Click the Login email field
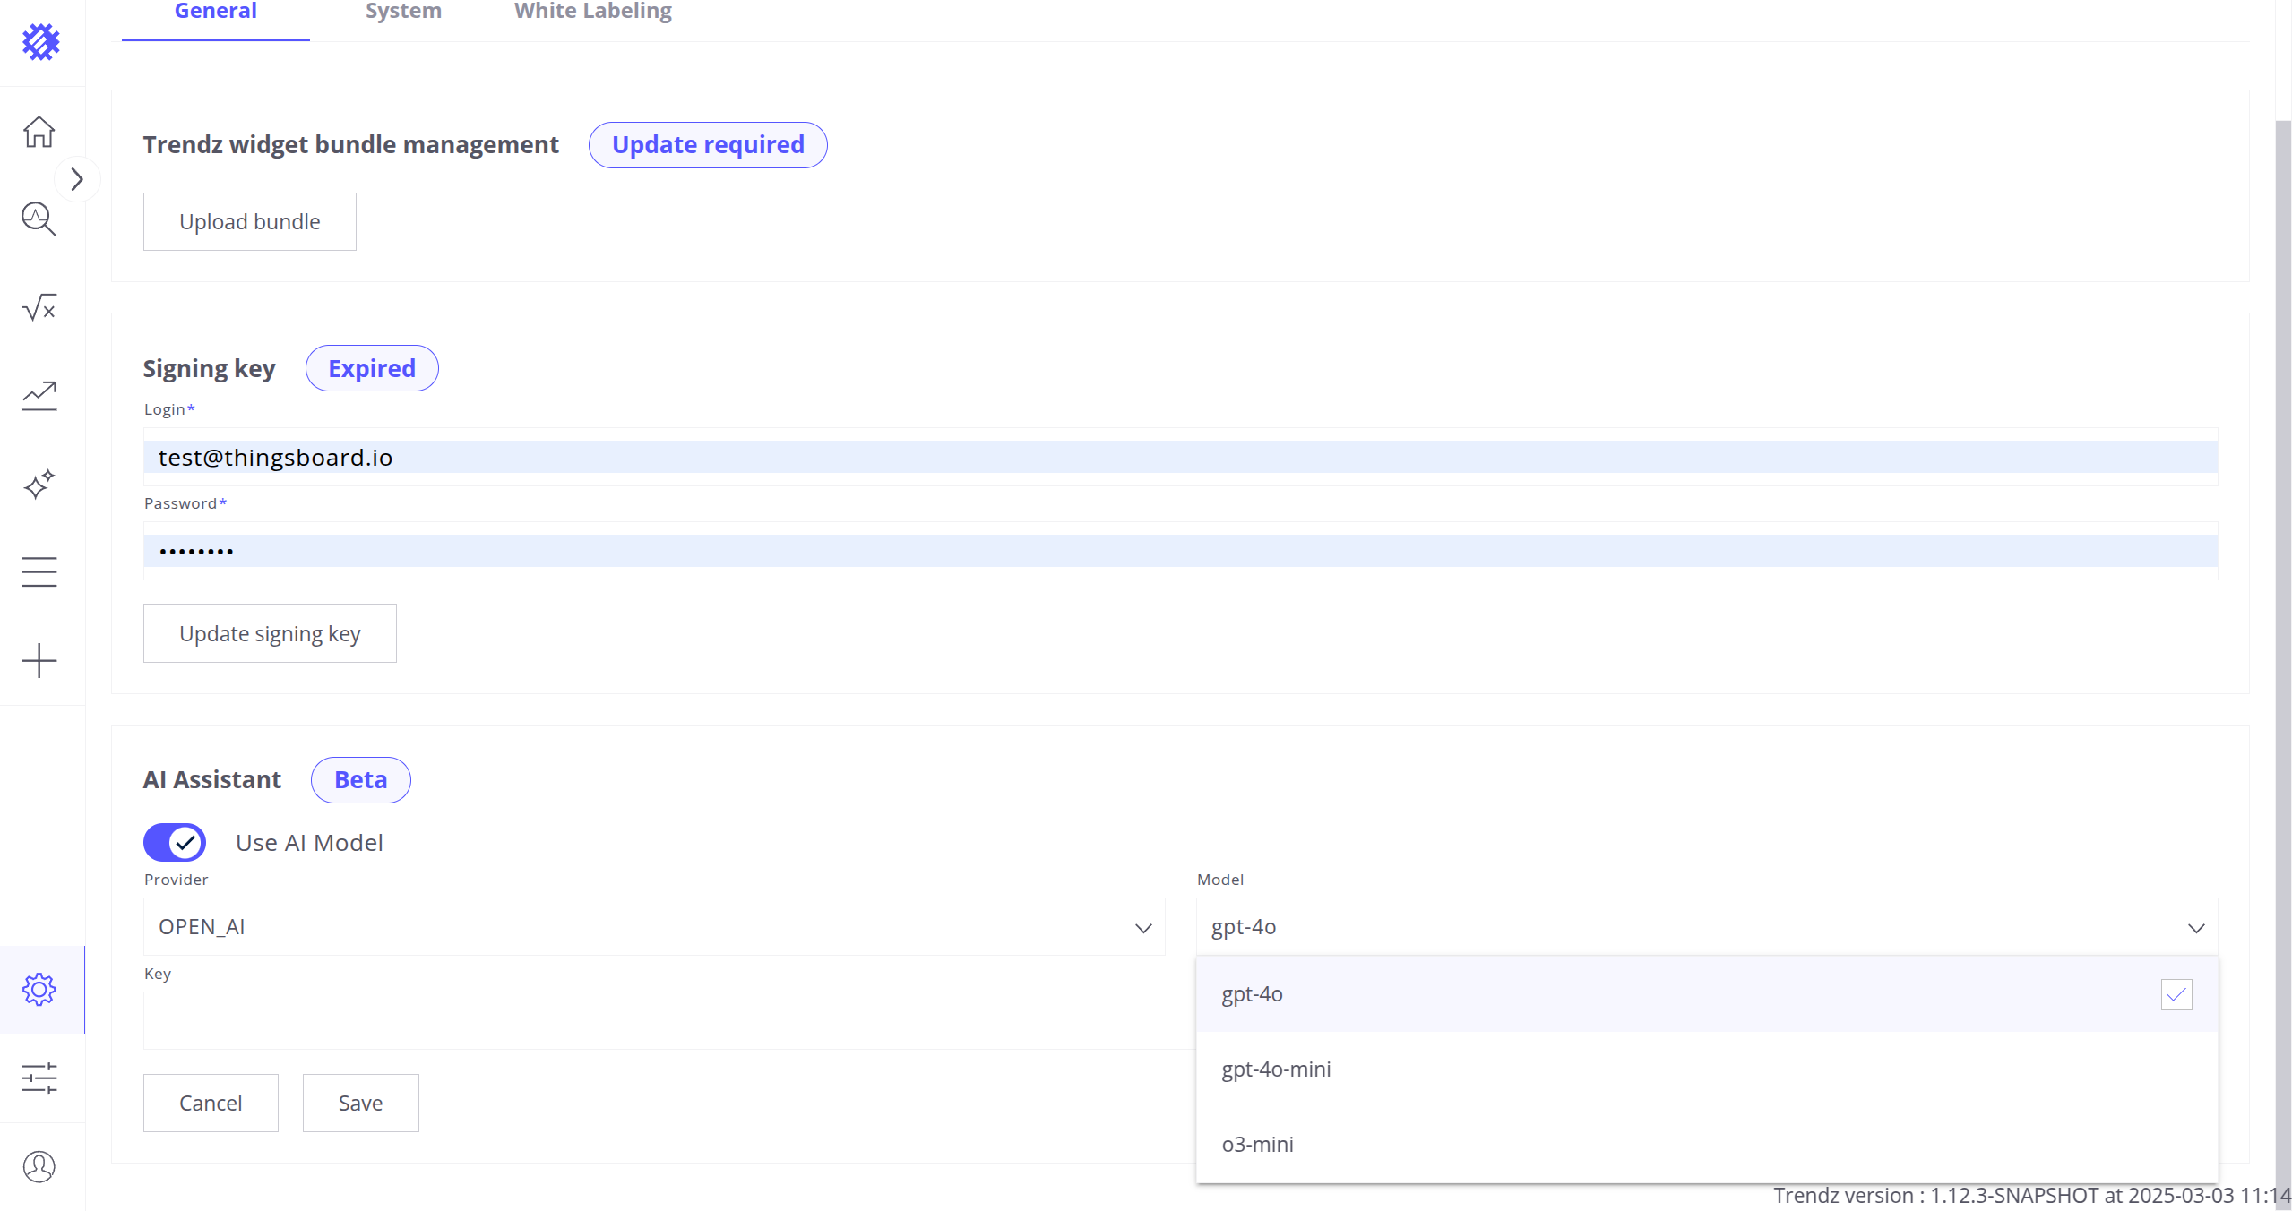The image size is (2292, 1211). 1181,457
